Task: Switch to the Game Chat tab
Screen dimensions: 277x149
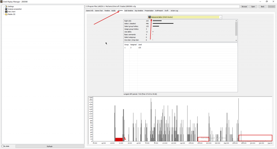Action: click(x=99, y=10)
